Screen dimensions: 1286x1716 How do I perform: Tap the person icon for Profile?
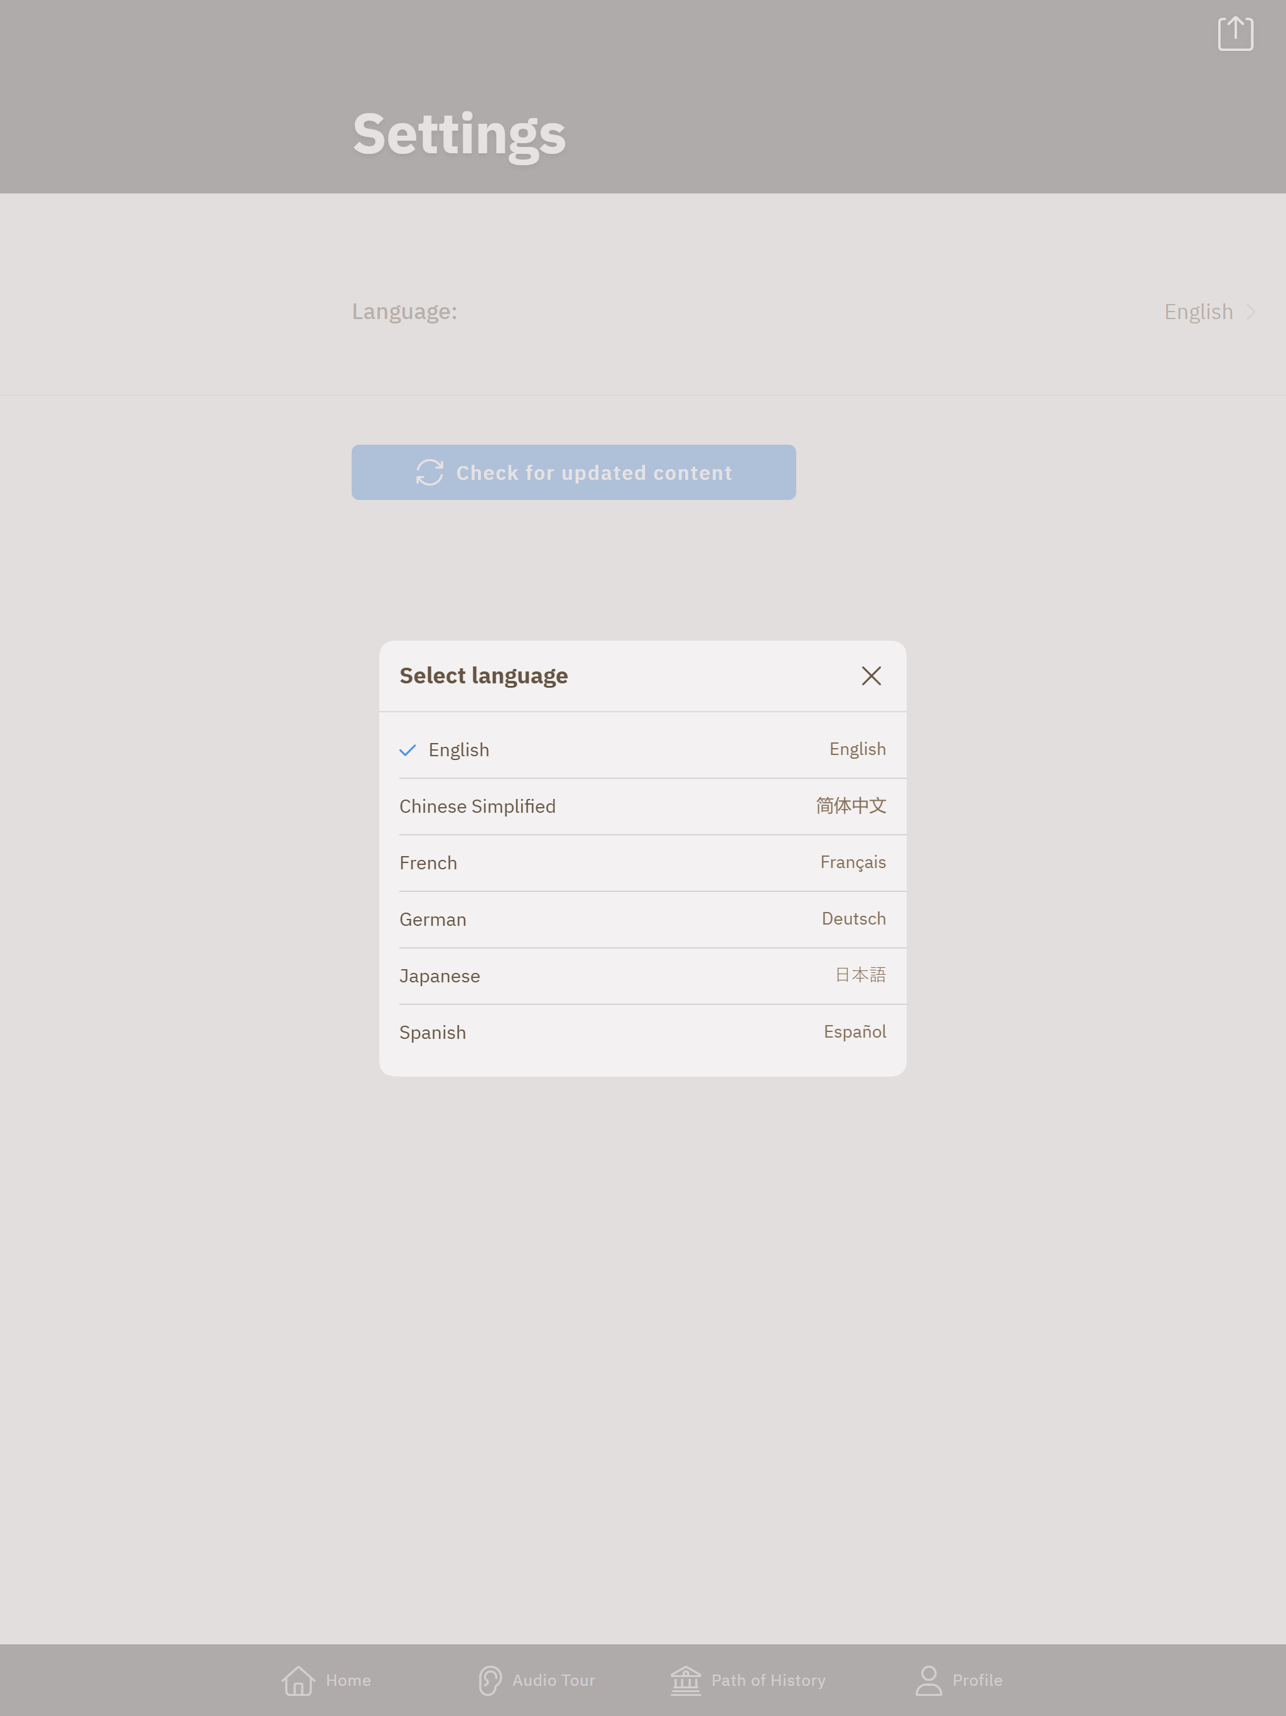tap(929, 1680)
